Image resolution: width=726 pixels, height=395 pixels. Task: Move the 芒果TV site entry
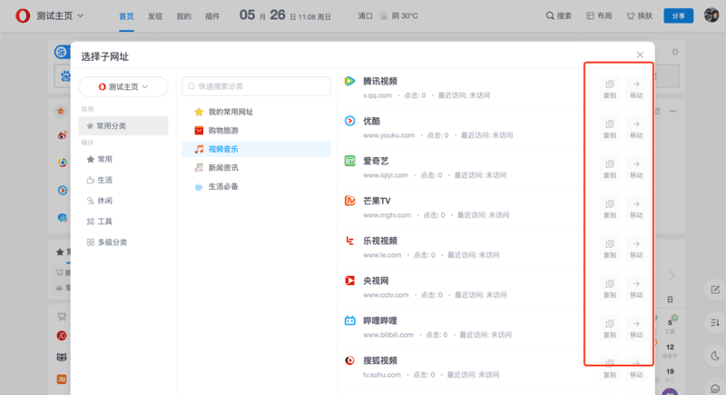click(x=636, y=208)
